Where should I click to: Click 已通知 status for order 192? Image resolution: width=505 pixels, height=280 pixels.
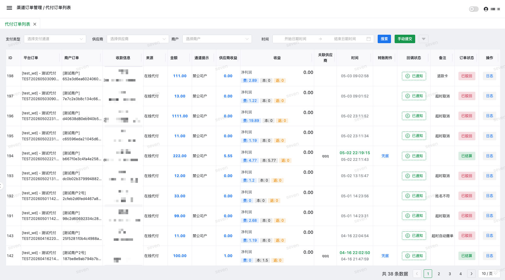click(x=414, y=196)
